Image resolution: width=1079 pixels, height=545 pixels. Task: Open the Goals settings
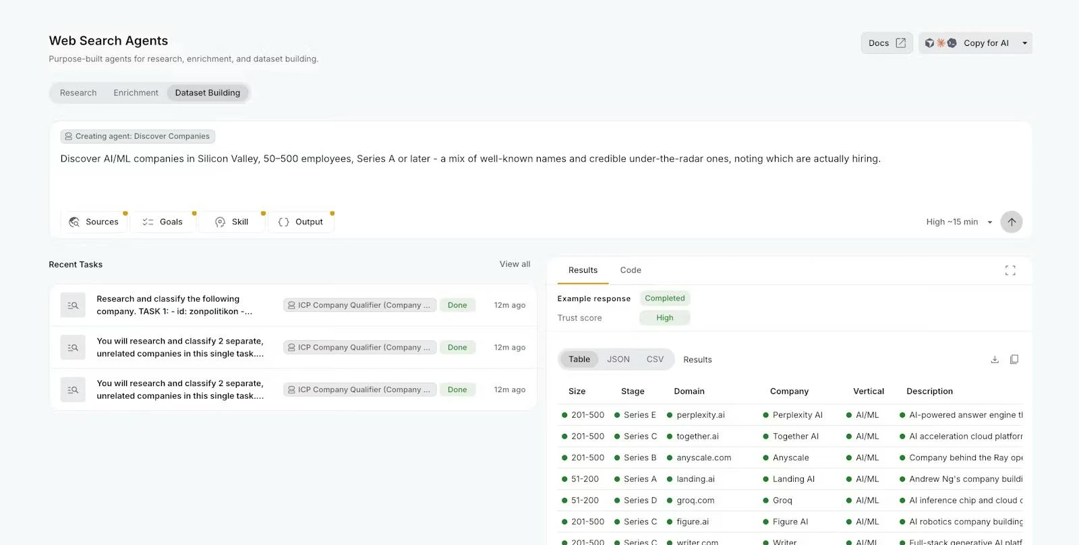tap(163, 222)
